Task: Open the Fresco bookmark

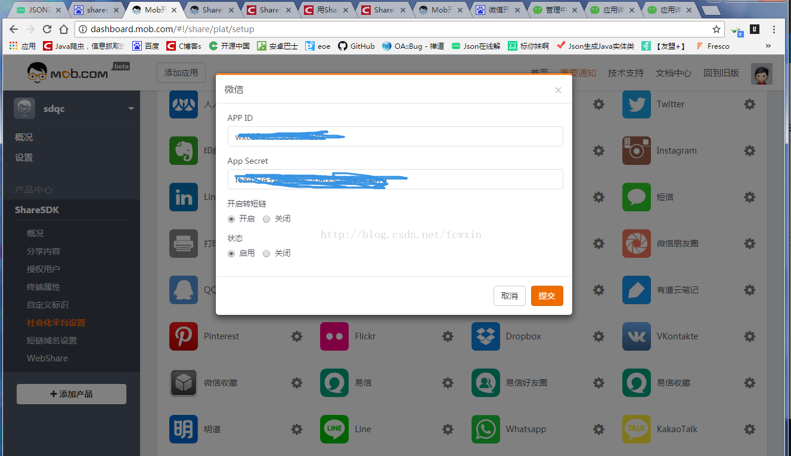Action: click(712, 46)
